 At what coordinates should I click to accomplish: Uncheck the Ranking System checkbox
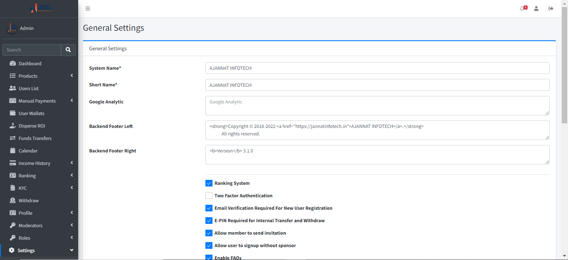tap(209, 183)
